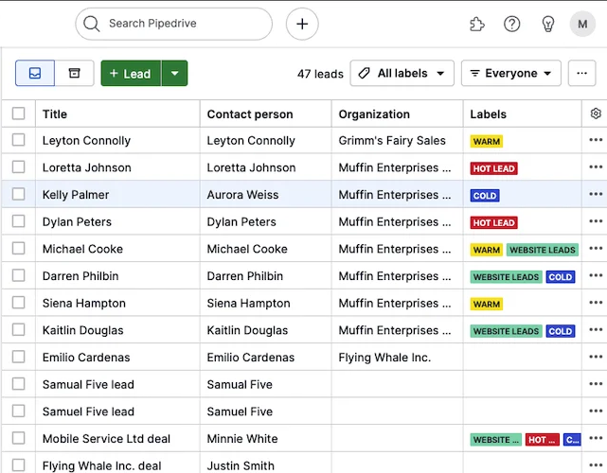The width and height of the screenshot is (607, 473).
Task: Click the HOT LEAD label on Loretta Johnson
Action: [494, 168]
